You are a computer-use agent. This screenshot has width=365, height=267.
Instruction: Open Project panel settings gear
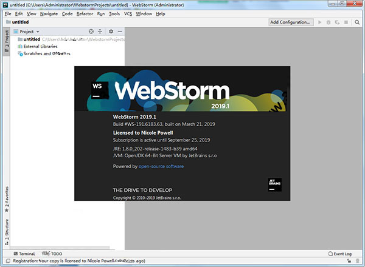tap(111, 32)
